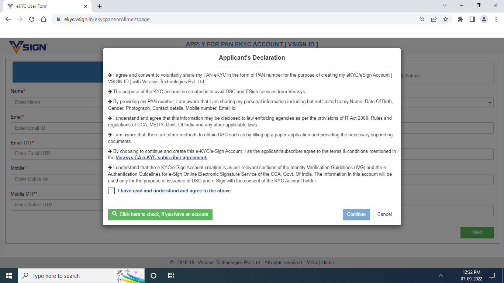Click the Enter Email OTP field
This screenshot has height=283, width=504.
[x=57, y=154]
